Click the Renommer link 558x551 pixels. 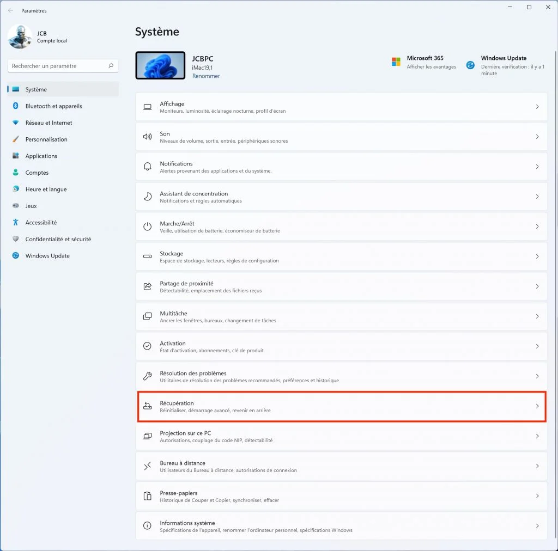(206, 76)
